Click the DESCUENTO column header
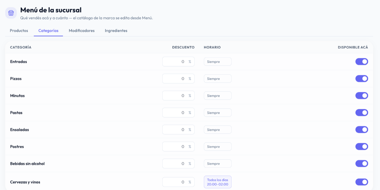The height and width of the screenshot is (190, 380). [183, 47]
